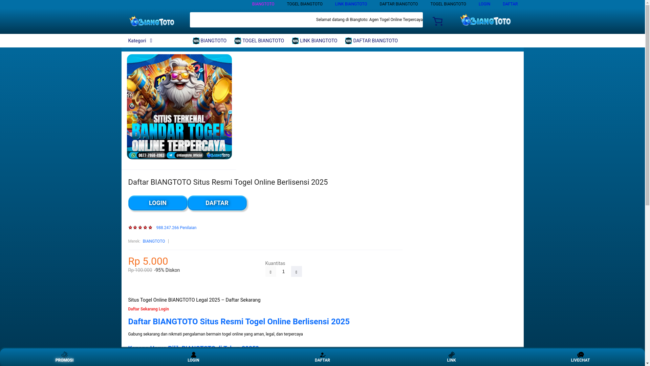Select DAFTAR BIANGTOTO category bar link
Viewport: 650px width, 366px height.
371,41
